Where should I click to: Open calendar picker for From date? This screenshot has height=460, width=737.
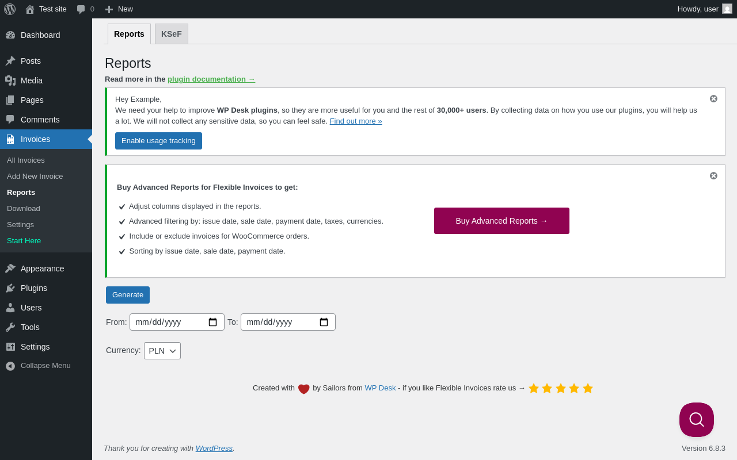pos(212,322)
